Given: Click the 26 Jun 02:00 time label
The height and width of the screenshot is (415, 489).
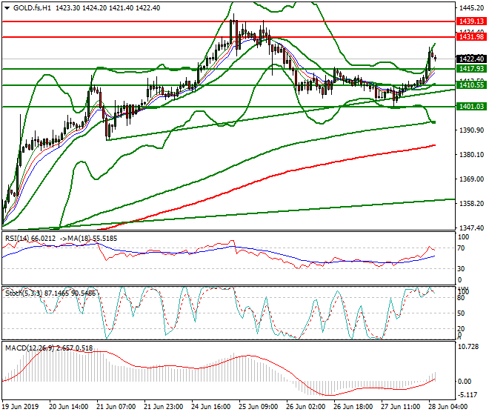Looking at the screenshot, I should coord(305,407).
